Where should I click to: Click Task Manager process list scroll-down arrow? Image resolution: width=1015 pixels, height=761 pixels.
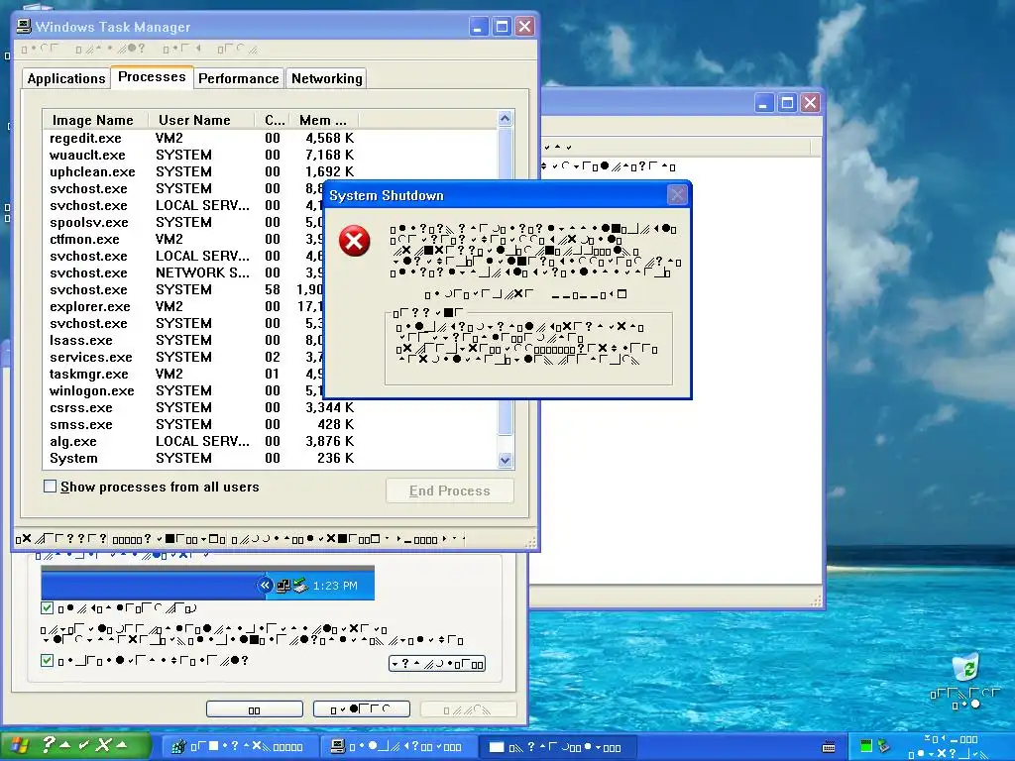505,460
